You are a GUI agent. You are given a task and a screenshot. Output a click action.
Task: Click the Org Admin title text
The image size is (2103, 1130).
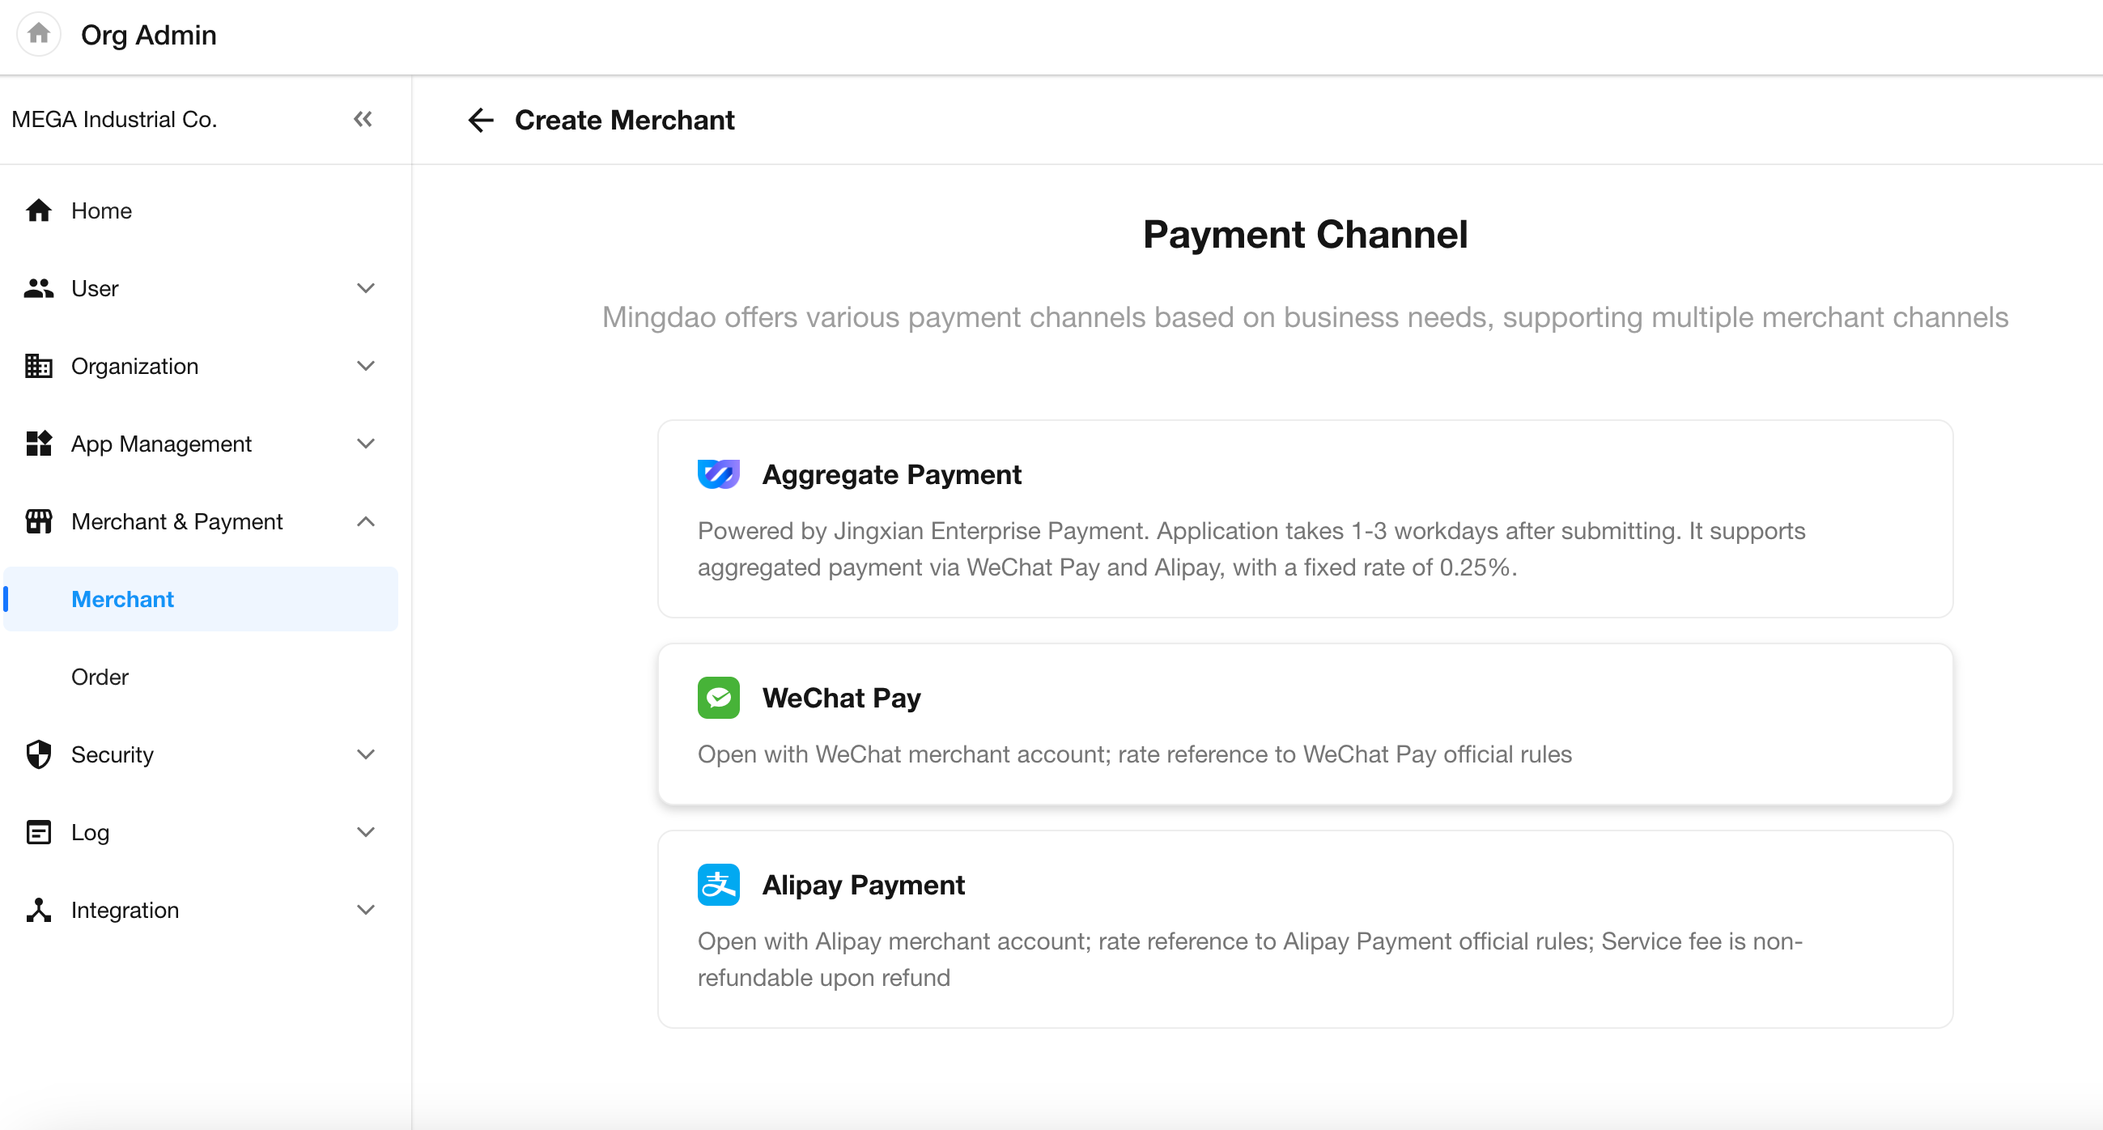[x=149, y=34]
